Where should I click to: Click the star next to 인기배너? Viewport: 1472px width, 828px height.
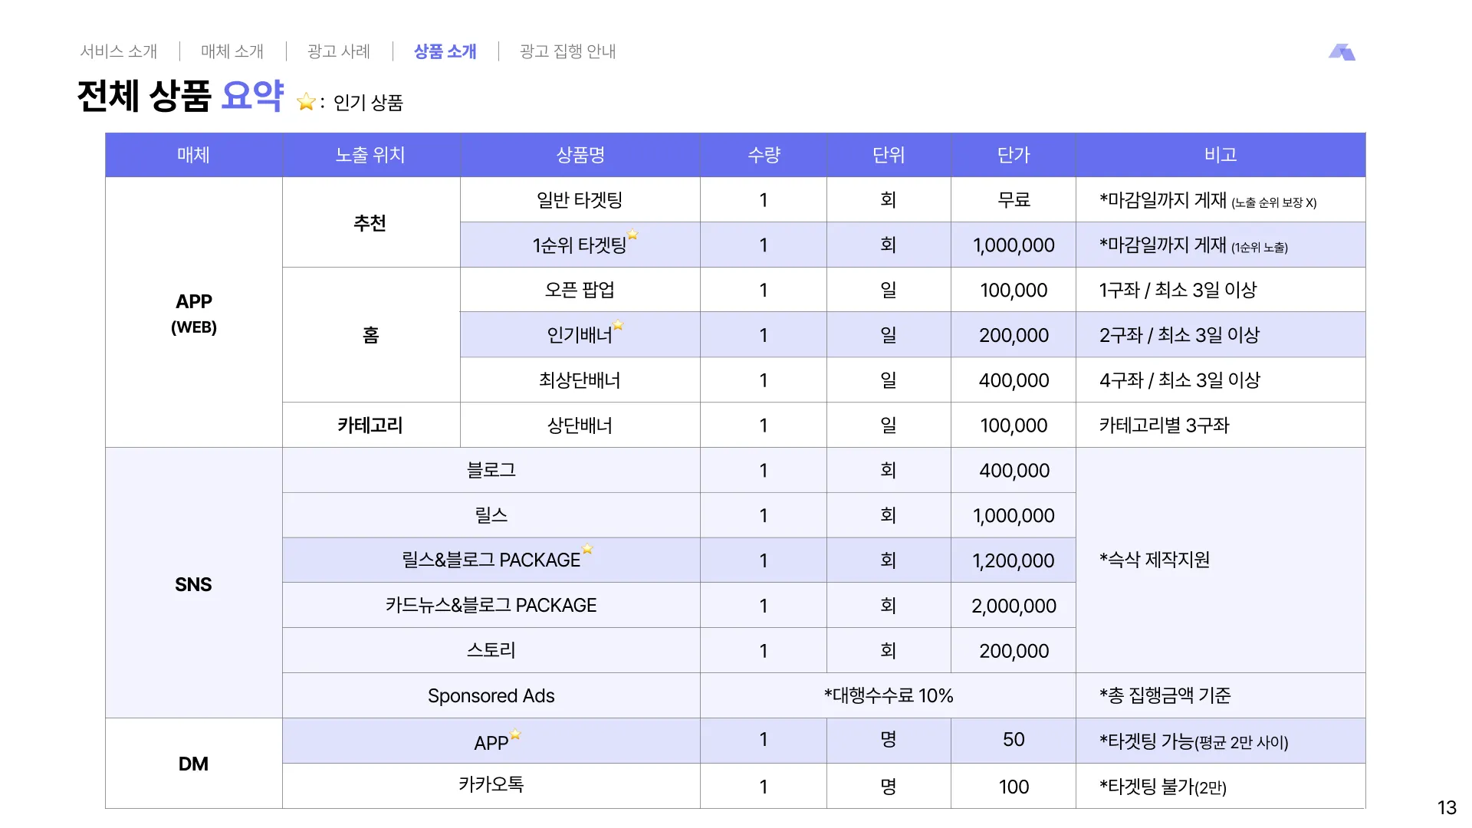click(618, 325)
